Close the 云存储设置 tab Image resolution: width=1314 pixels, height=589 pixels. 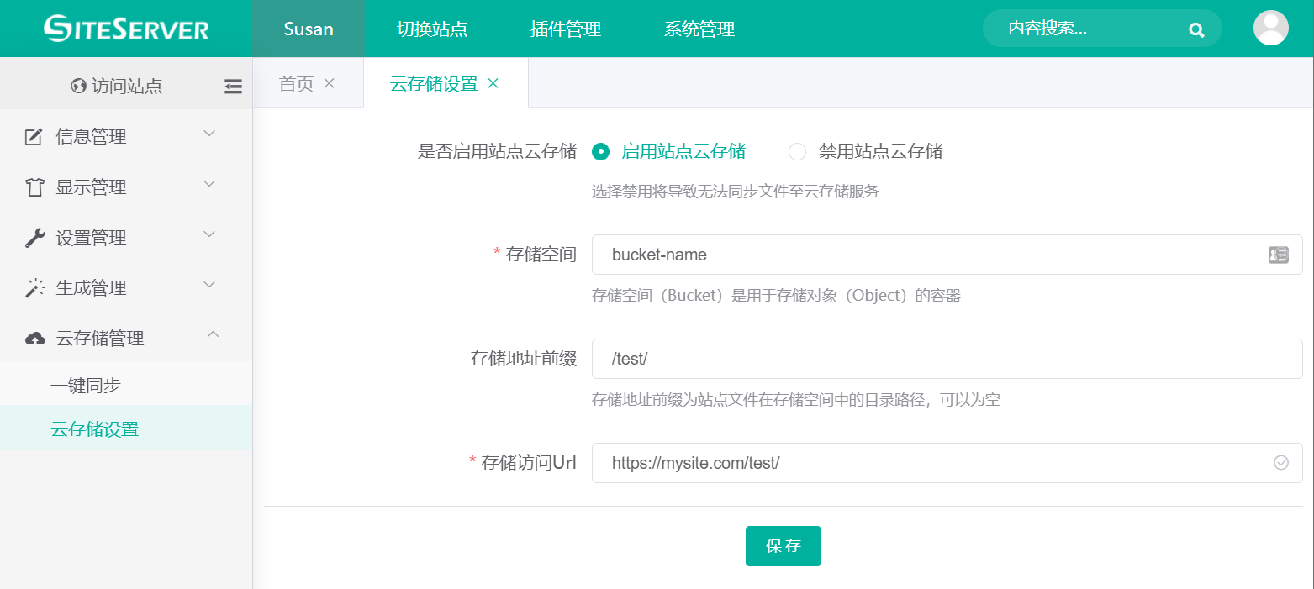point(493,83)
